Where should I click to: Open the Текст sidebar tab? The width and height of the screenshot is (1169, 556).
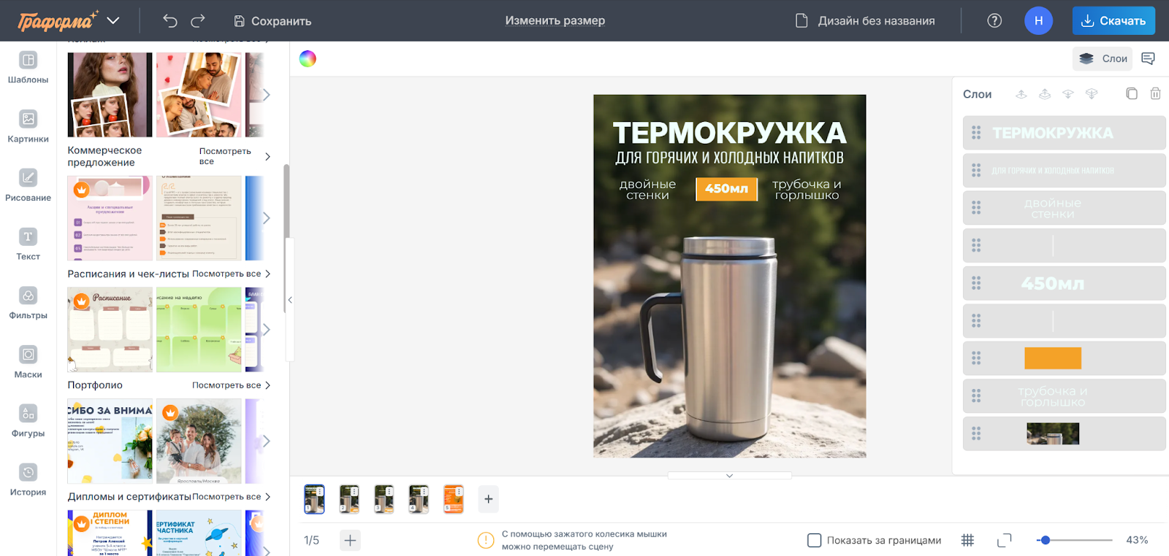pos(28,243)
